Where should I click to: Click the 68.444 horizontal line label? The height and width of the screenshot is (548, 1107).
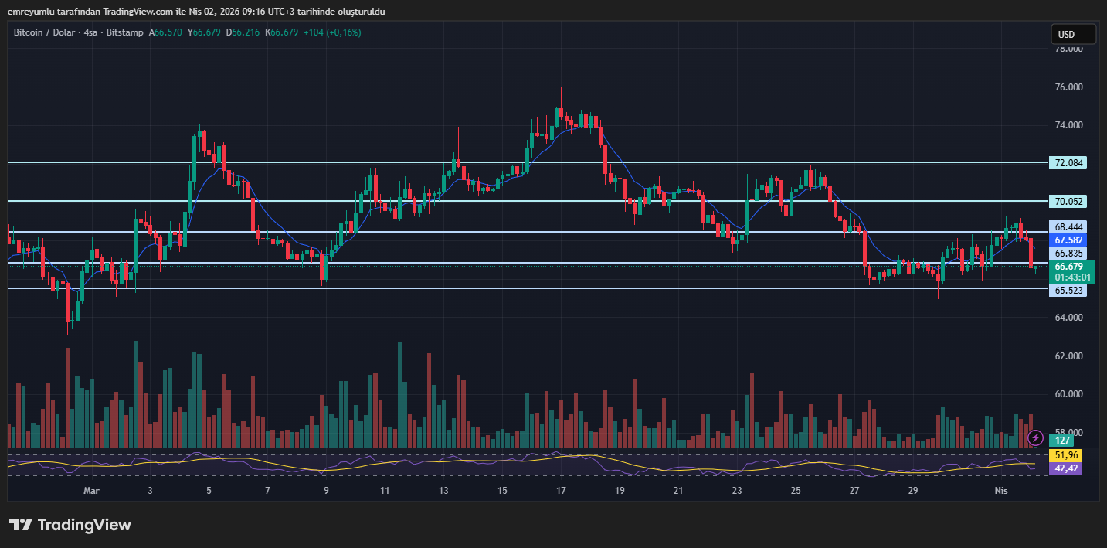[1069, 227]
